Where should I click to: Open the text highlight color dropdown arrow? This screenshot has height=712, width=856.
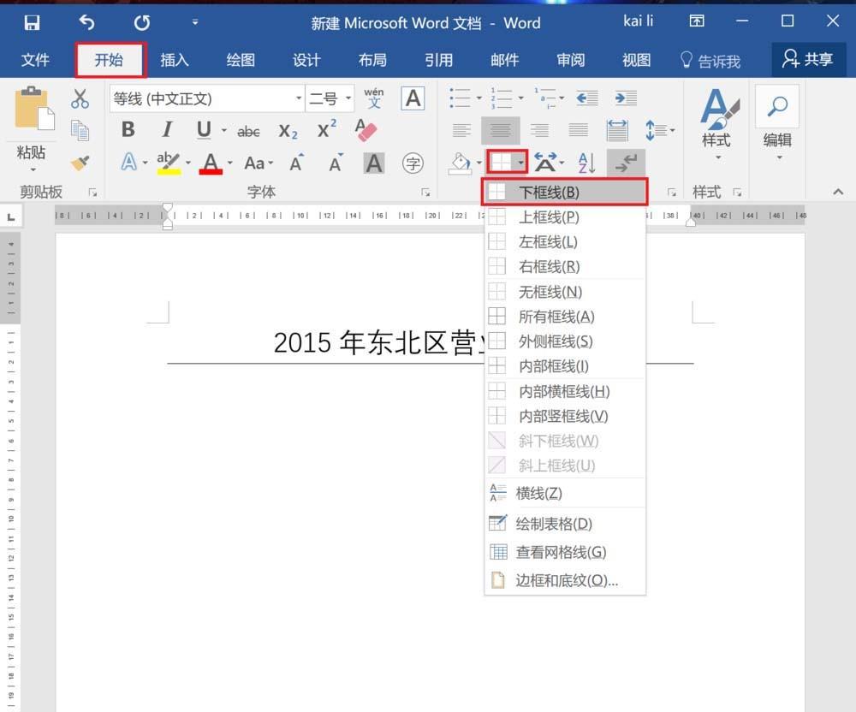188,163
